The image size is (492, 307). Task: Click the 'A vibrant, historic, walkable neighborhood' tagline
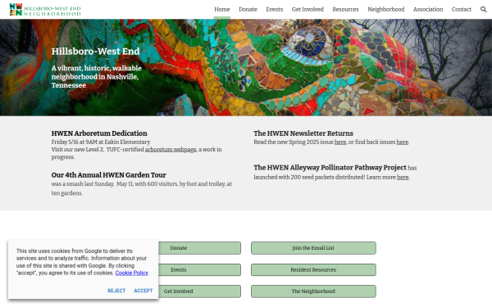point(97,77)
